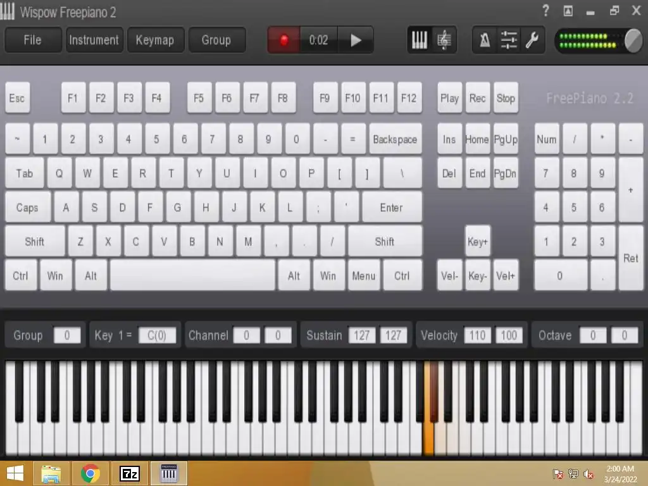Click the spacebar on virtual keyboard
The image size is (648, 486).
click(192, 276)
